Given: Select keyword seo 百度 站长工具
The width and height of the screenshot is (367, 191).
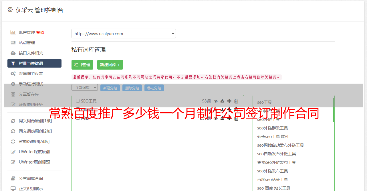Looking at the screenshot, I should click(x=274, y=188).
